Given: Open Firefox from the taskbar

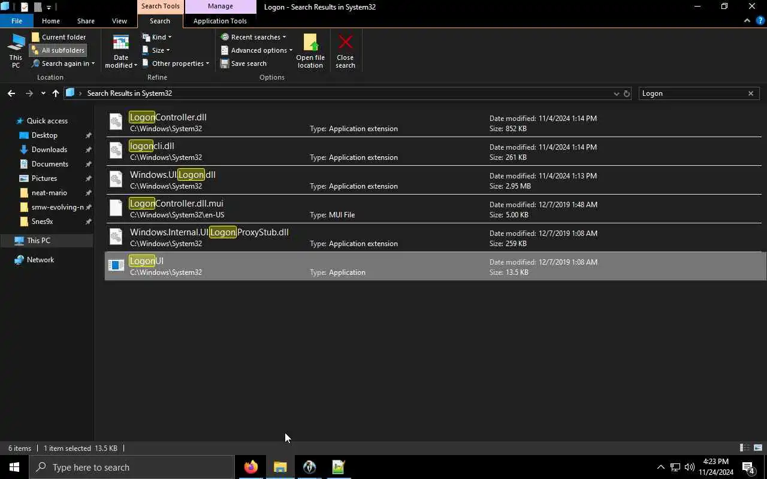Looking at the screenshot, I should click(251, 467).
